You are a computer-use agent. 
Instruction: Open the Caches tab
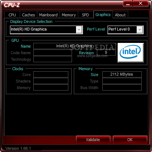click(x=28, y=15)
